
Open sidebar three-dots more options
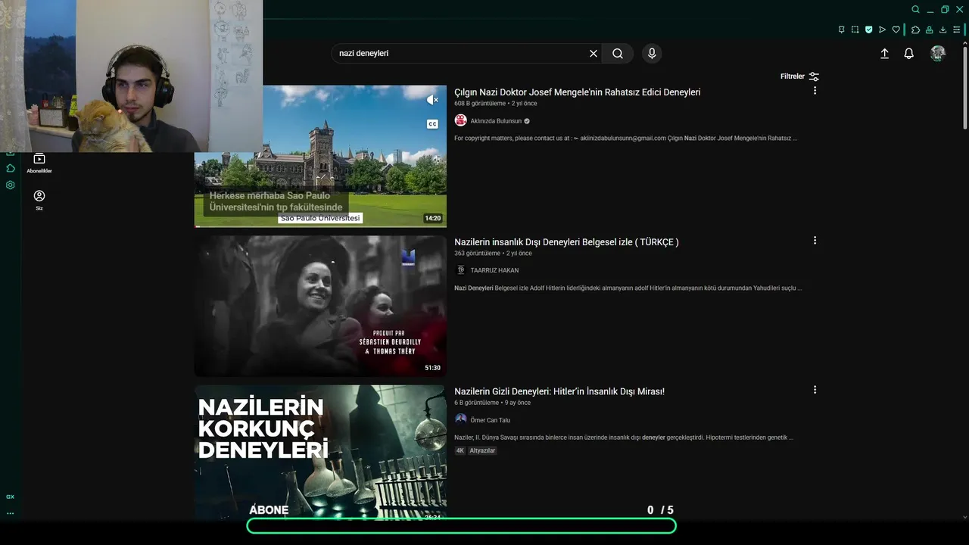(11, 513)
